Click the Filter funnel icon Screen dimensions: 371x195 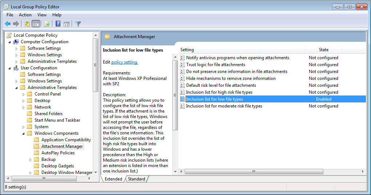click(x=78, y=24)
